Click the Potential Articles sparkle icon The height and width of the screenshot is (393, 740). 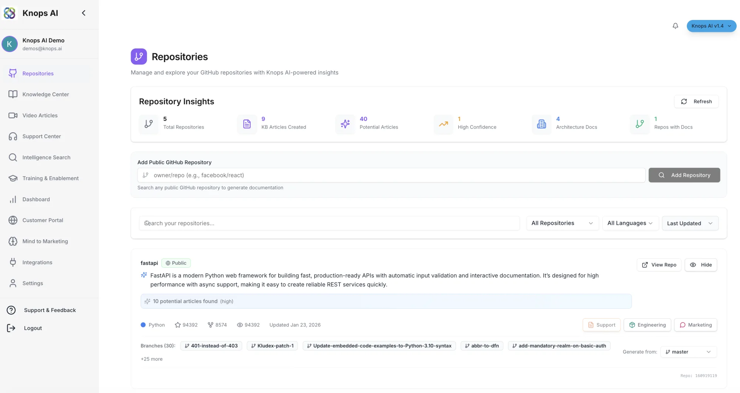coord(345,124)
